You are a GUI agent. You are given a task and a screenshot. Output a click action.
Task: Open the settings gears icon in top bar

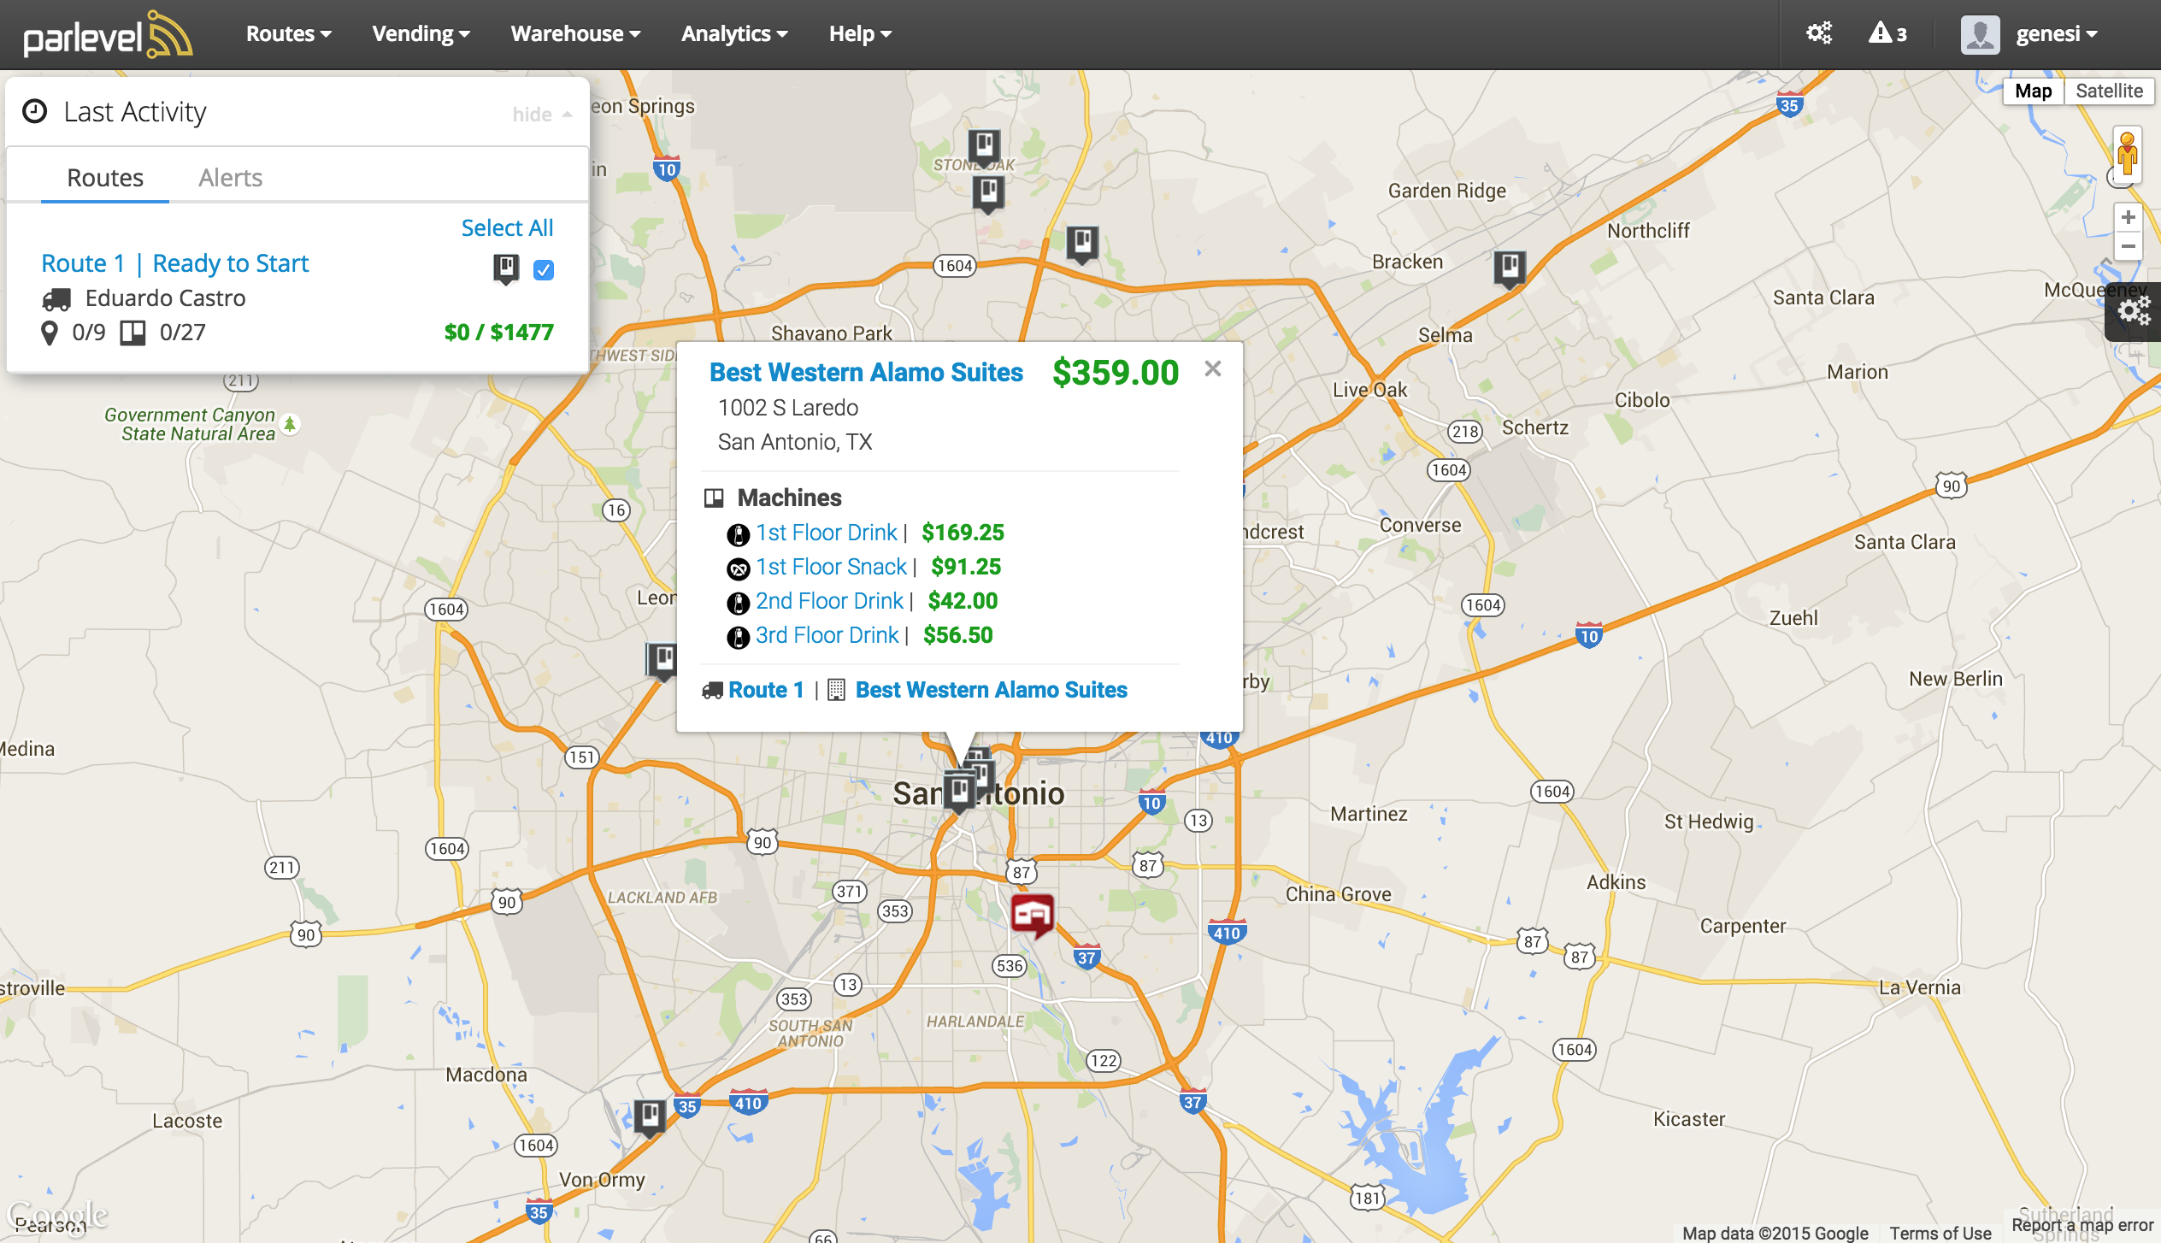[x=1818, y=33]
